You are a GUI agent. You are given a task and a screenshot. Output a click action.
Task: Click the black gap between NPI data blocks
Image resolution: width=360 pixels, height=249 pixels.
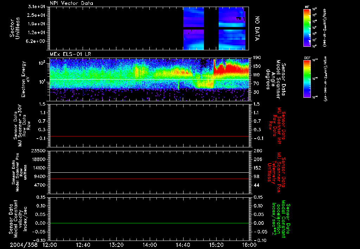[211, 28]
